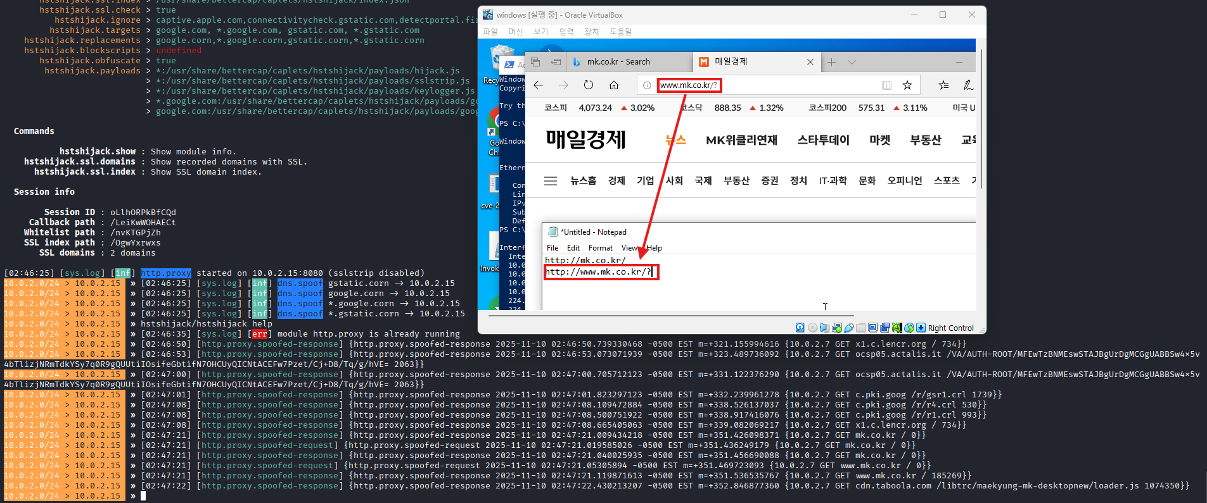View site information icon in address bar
The width and height of the screenshot is (1207, 503).
pyautogui.click(x=647, y=85)
